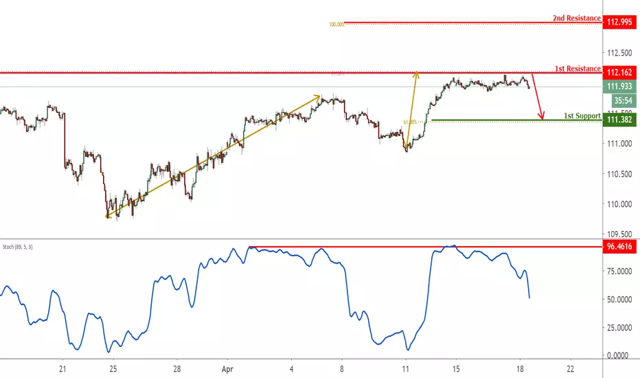Click the 25.0000 stochastic axis tick

click(619, 328)
